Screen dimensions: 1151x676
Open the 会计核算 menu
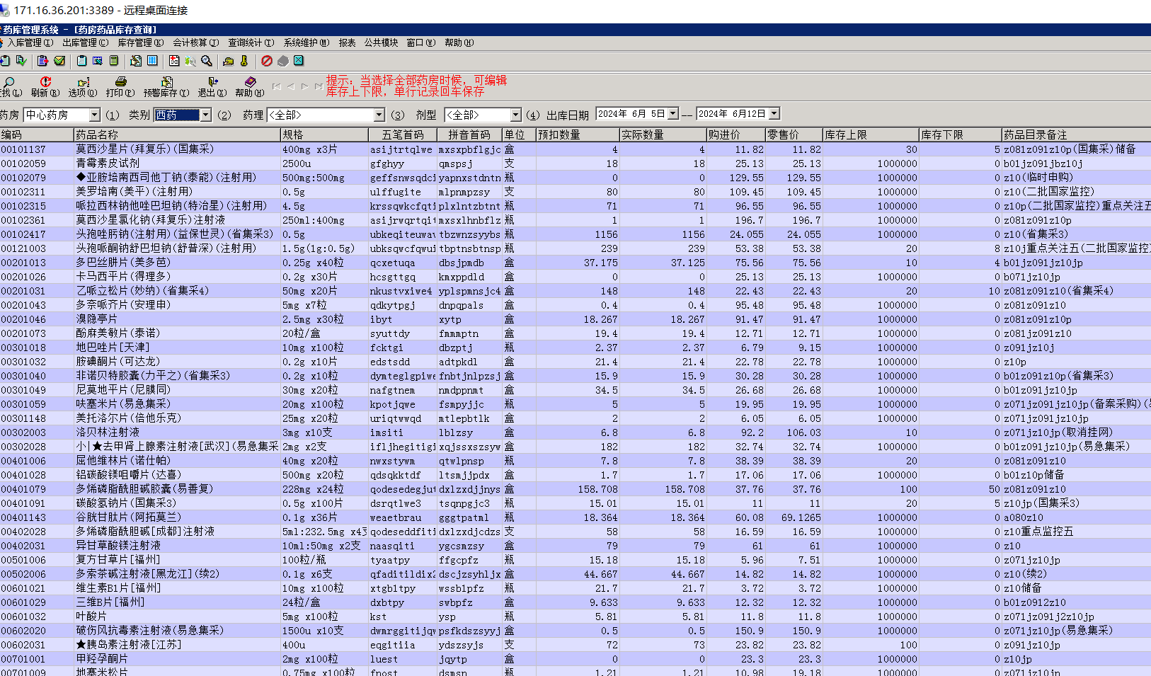196,42
